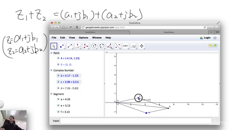232x130 pixels.
Task: Select row A = (-4.14, 1.53)
Action: tap(70, 58)
